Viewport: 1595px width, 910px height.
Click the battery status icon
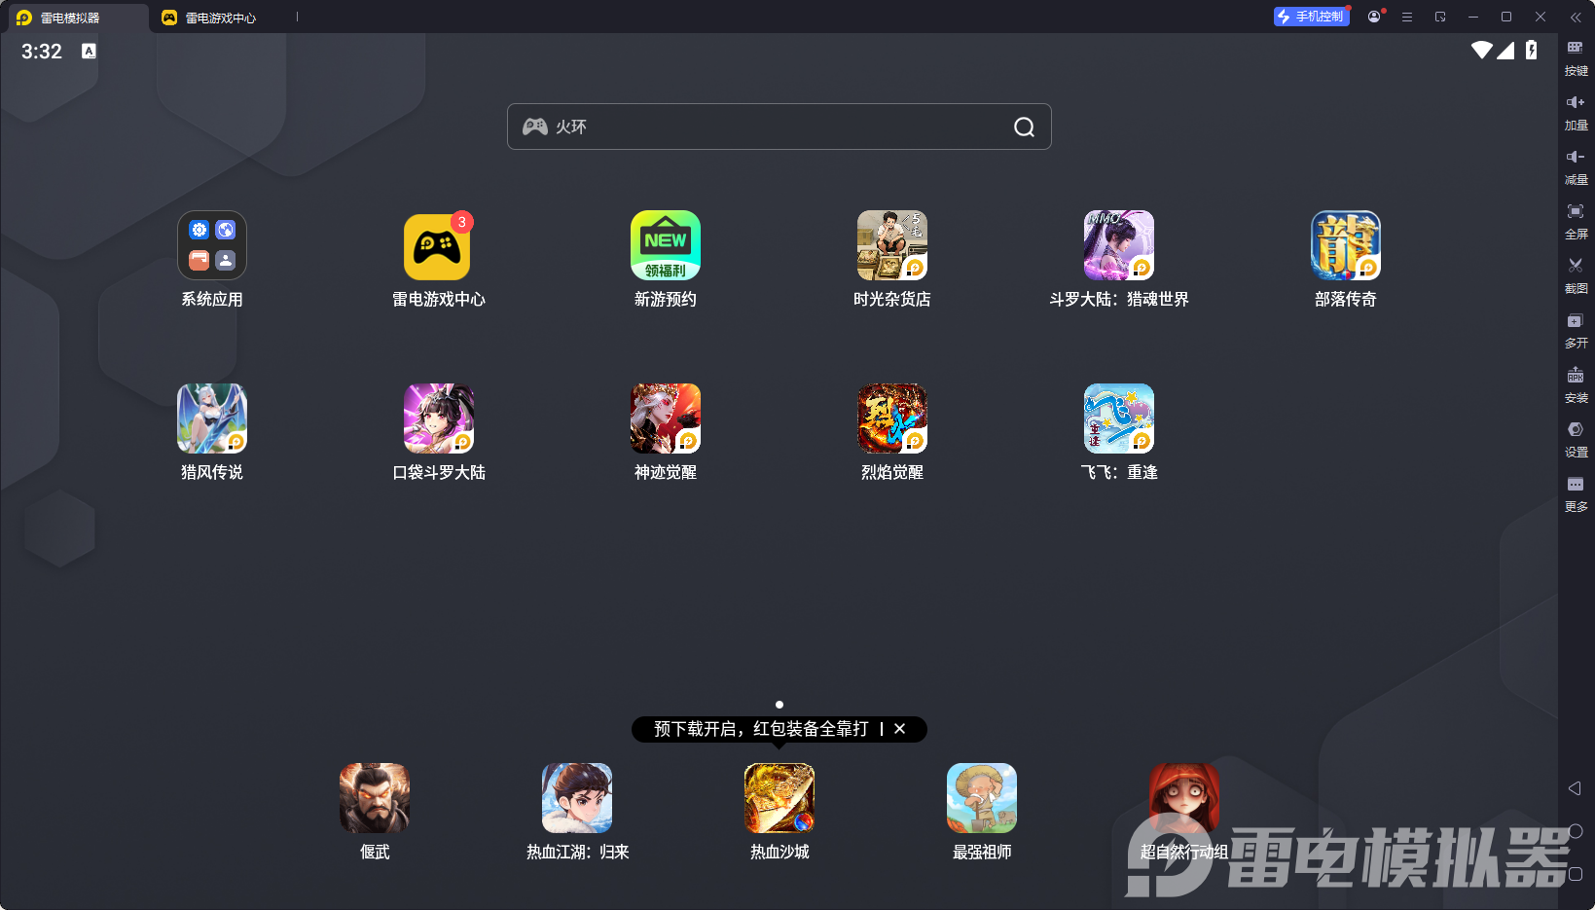1532,51
